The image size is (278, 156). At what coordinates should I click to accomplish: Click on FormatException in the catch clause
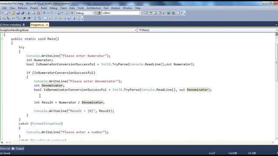point(46,124)
